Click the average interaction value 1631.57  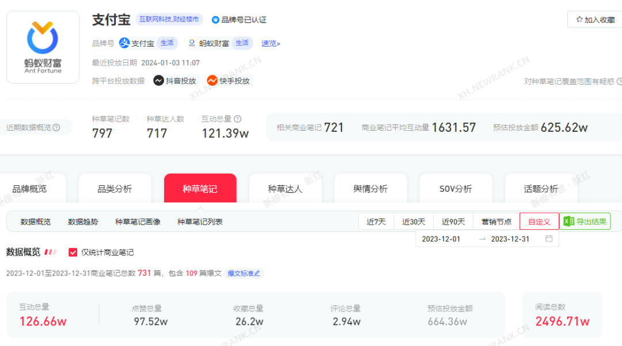(453, 128)
